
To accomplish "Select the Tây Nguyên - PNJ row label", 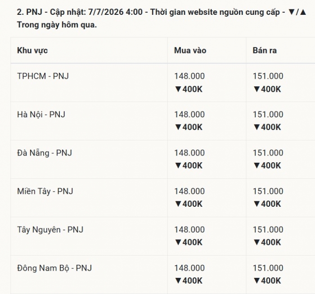I will [50, 230].
